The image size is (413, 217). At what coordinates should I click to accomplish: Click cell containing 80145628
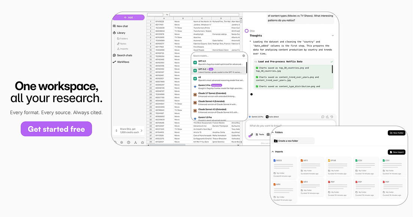tap(164, 21)
